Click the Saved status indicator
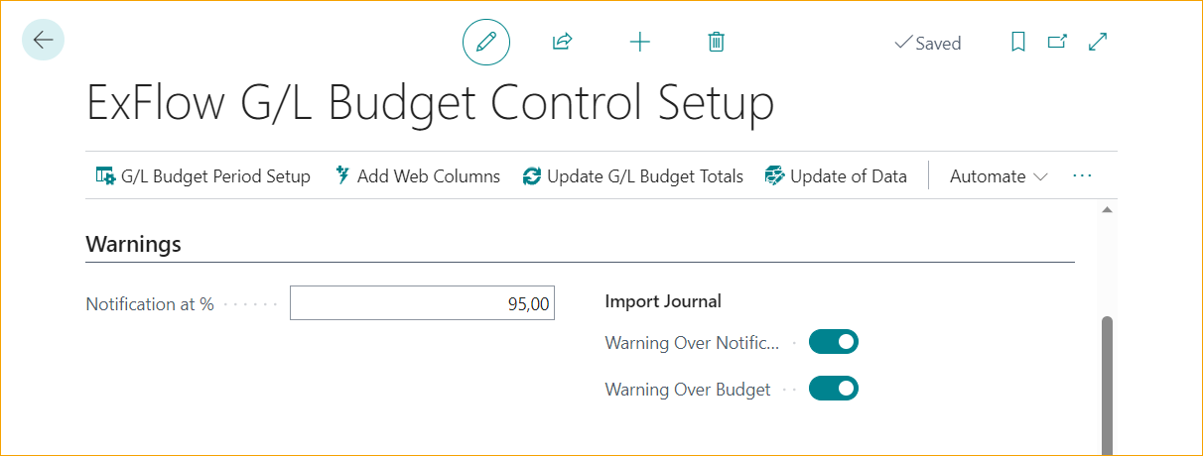This screenshot has height=456, width=1203. 928,43
